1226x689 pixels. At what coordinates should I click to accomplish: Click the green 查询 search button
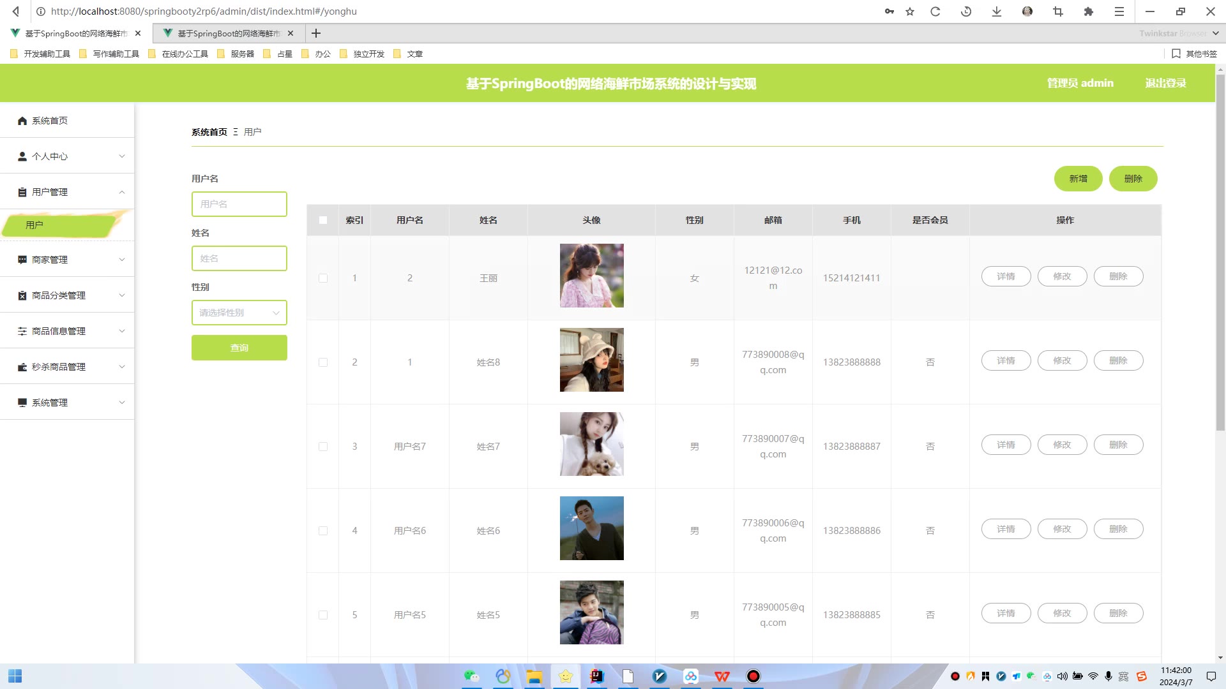point(239,348)
